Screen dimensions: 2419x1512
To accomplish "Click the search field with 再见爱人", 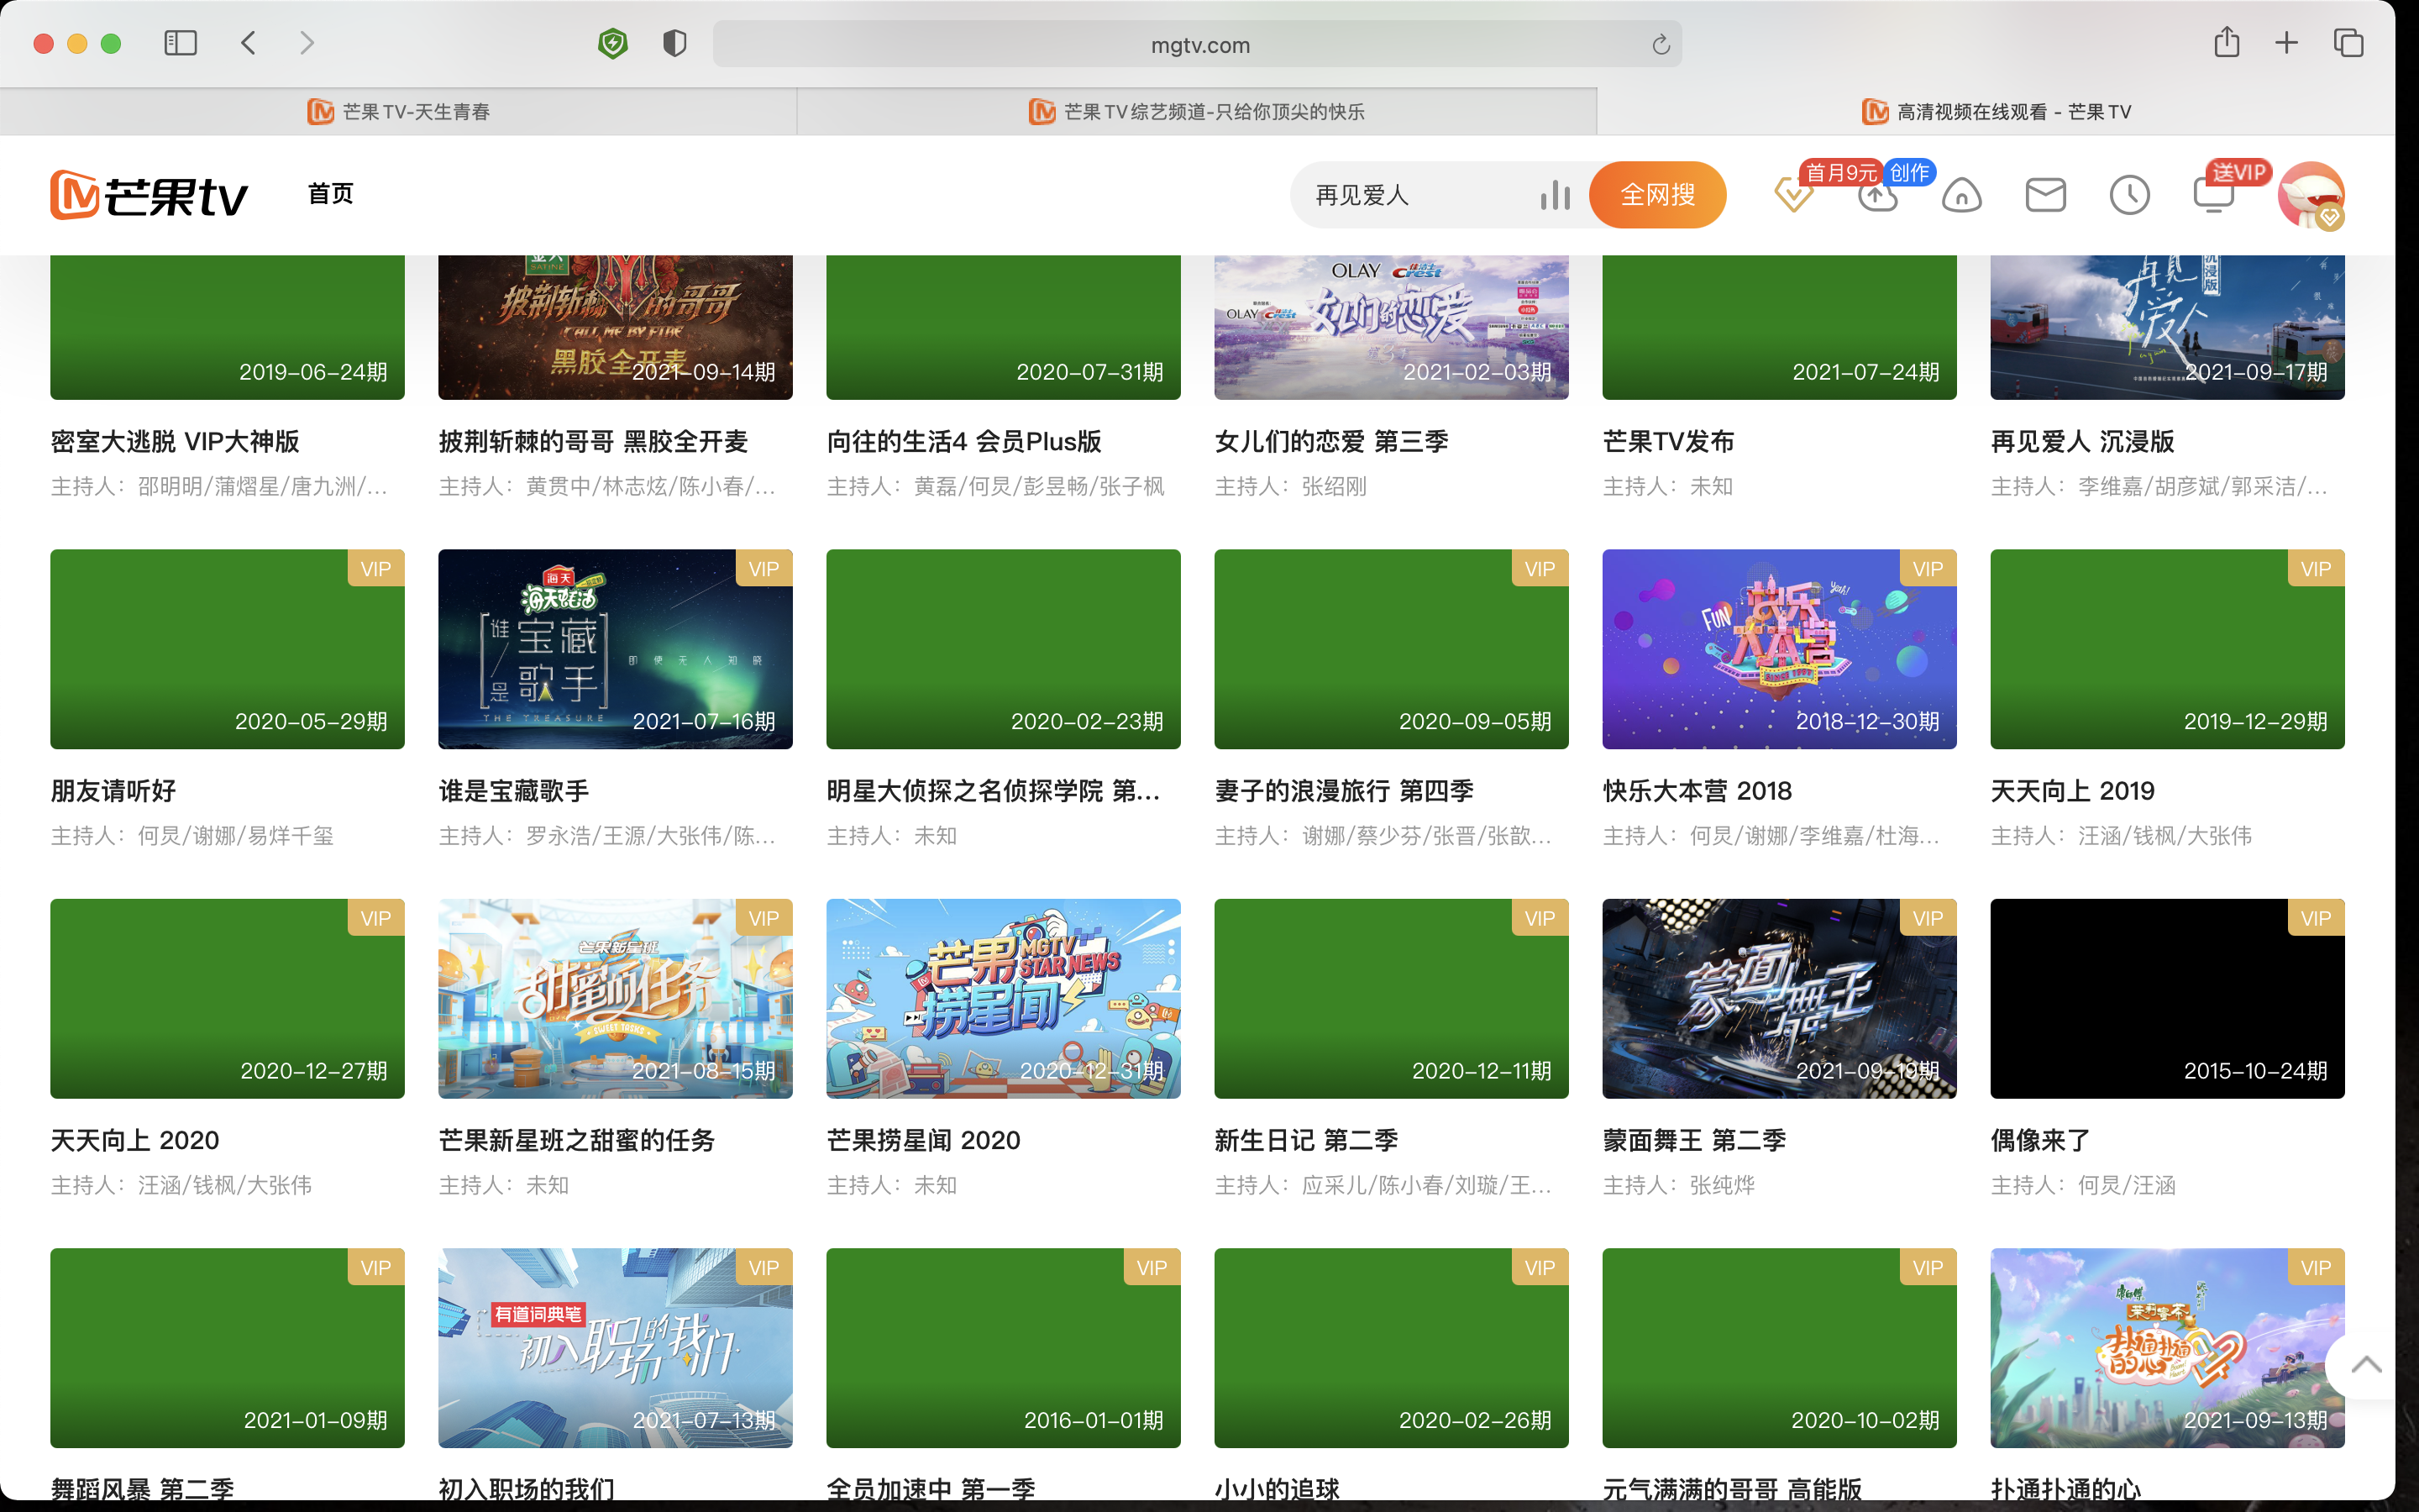I will [x=1419, y=195].
